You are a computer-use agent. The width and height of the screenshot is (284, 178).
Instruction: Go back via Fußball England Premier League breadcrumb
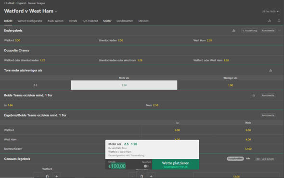point(25,3)
